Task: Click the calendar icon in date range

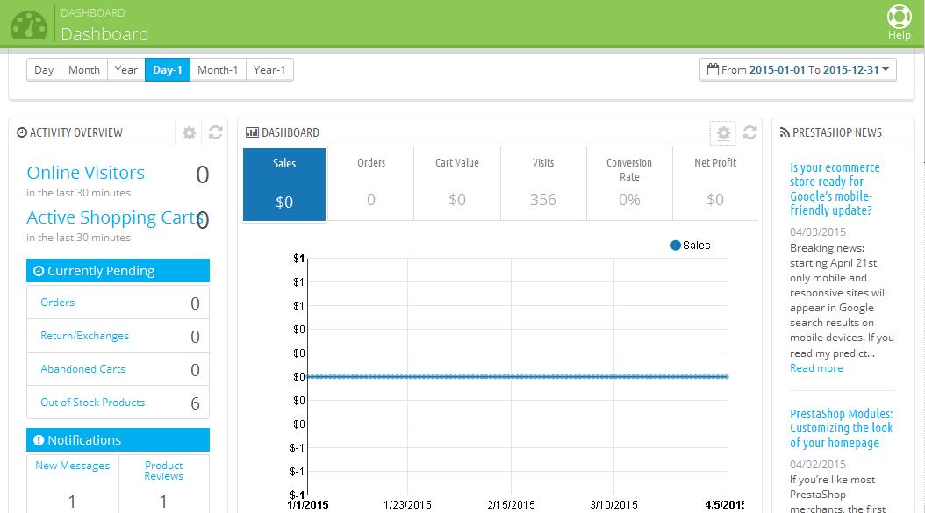Action: (x=713, y=69)
